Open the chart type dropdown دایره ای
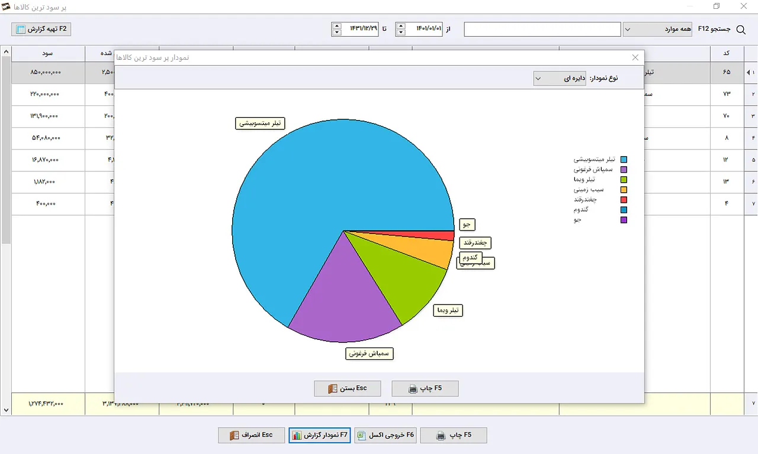This screenshot has width=758, height=454. coord(561,78)
